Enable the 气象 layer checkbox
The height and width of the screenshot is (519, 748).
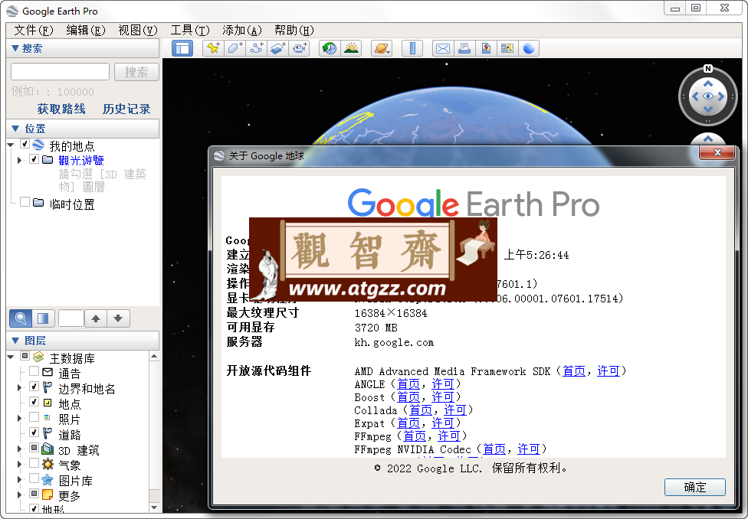point(34,463)
